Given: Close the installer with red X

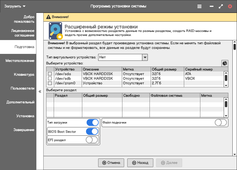Looking at the screenshot, I should point(230,6).
